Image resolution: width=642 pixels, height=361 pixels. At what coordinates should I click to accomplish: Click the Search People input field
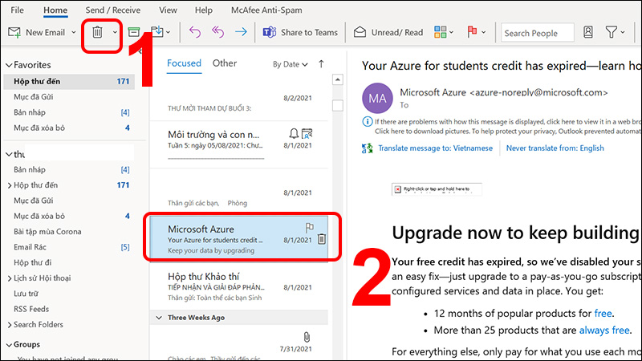tap(537, 33)
